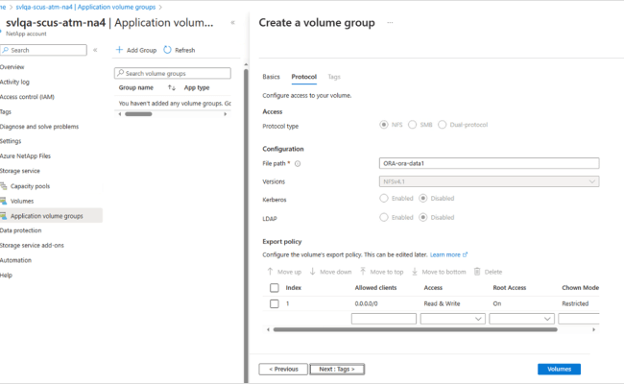Open the Access dropdown in new rule row
The image size is (624, 384).
pos(452,319)
